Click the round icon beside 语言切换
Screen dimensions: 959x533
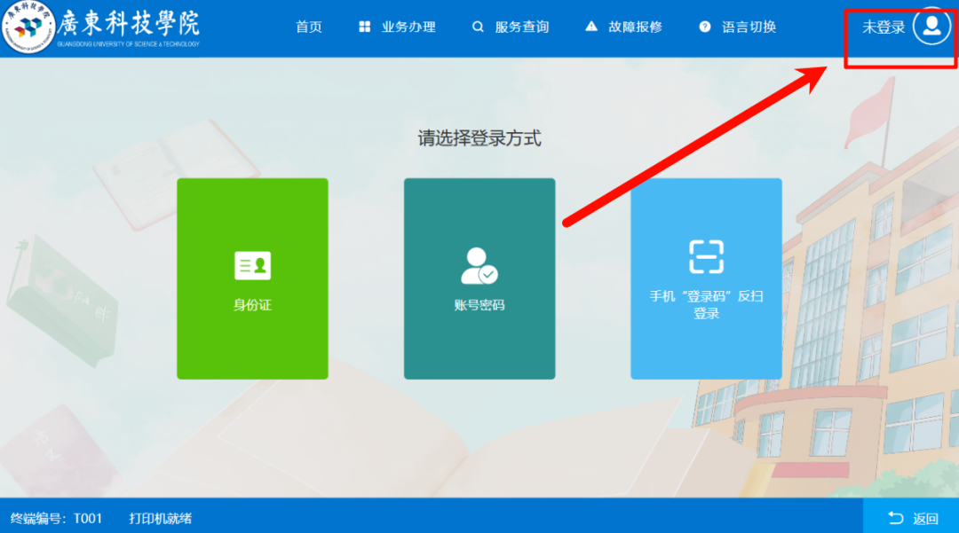click(x=705, y=27)
